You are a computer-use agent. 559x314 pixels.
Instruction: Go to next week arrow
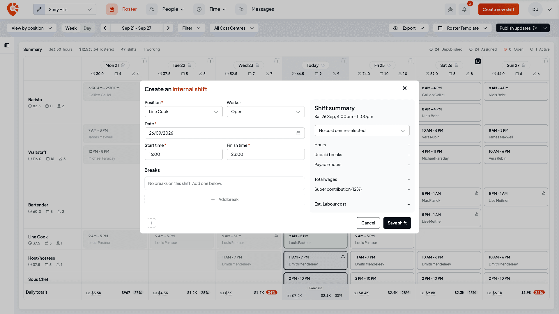tap(168, 28)
